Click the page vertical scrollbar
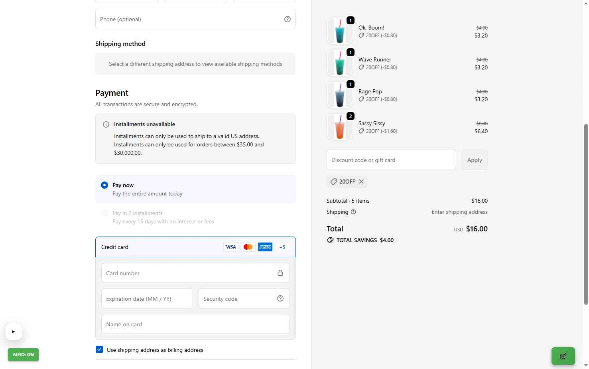The image size is (589, 369). click(x=586, y=214)
